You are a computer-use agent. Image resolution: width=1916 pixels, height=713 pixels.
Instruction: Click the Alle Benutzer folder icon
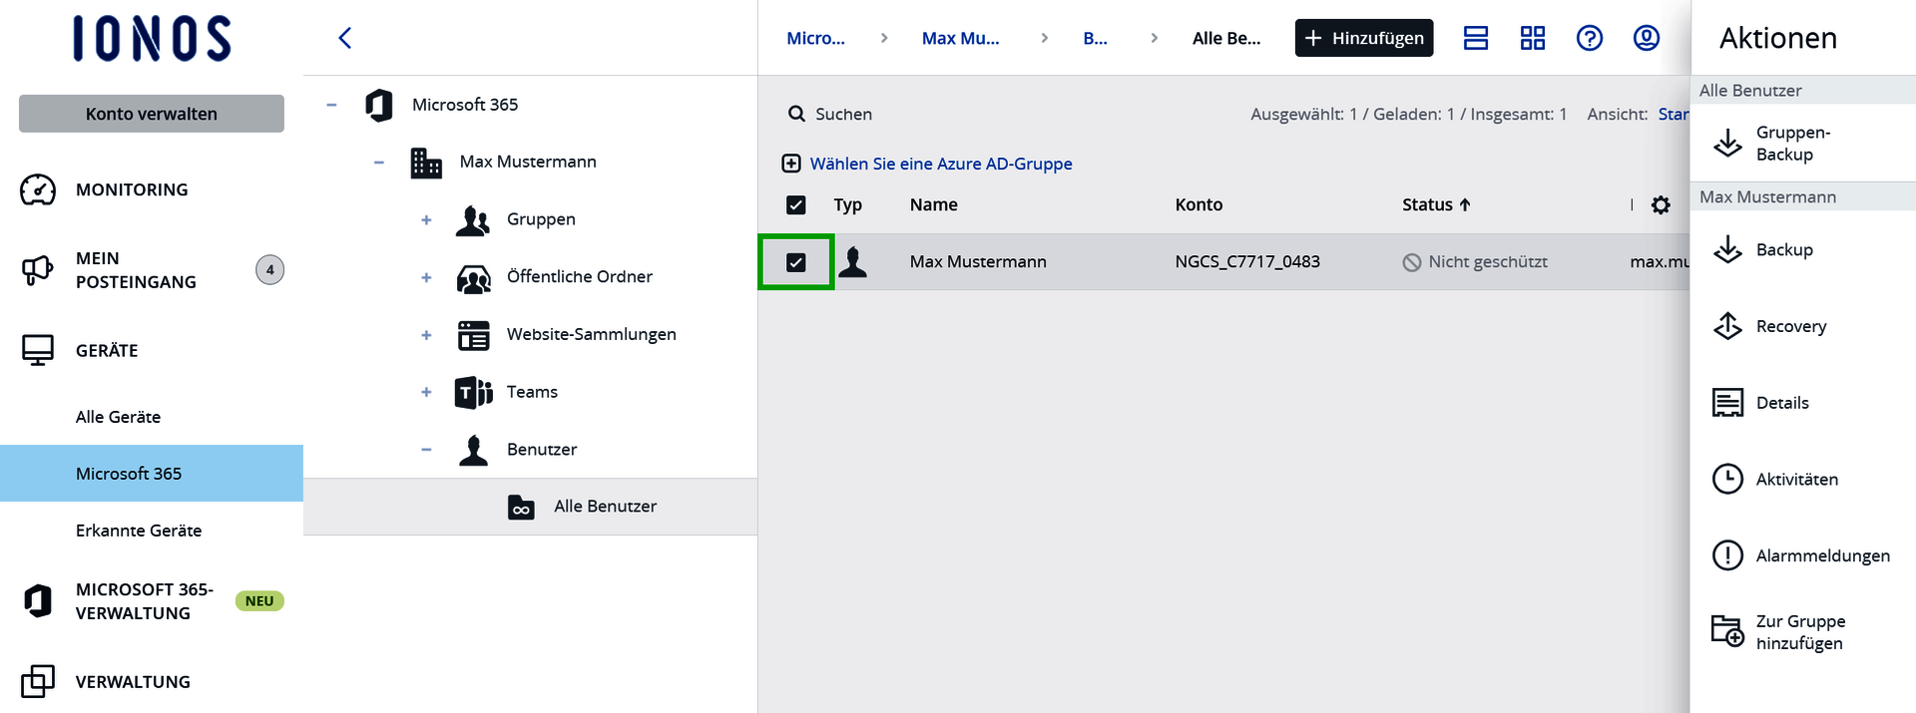tap(521, 507)
